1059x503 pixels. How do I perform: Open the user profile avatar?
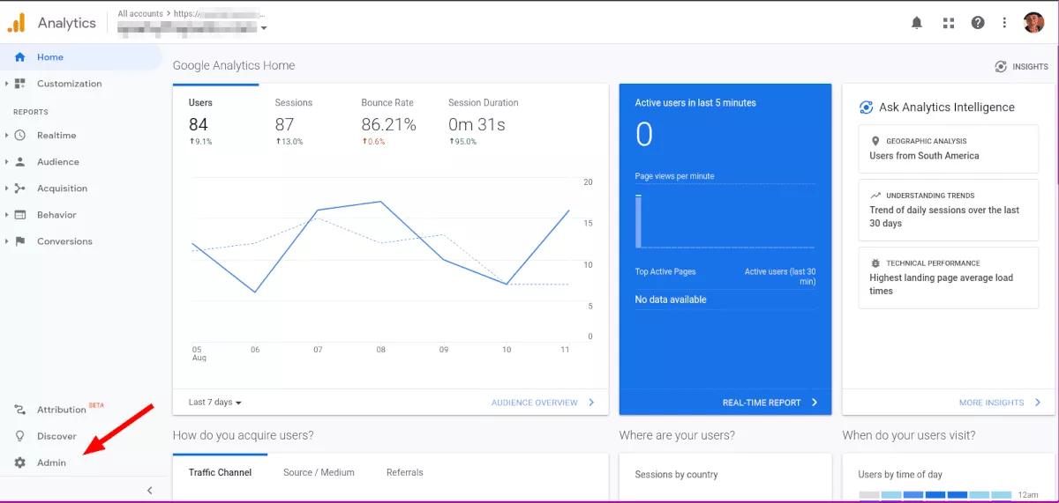coord(1033,23)
